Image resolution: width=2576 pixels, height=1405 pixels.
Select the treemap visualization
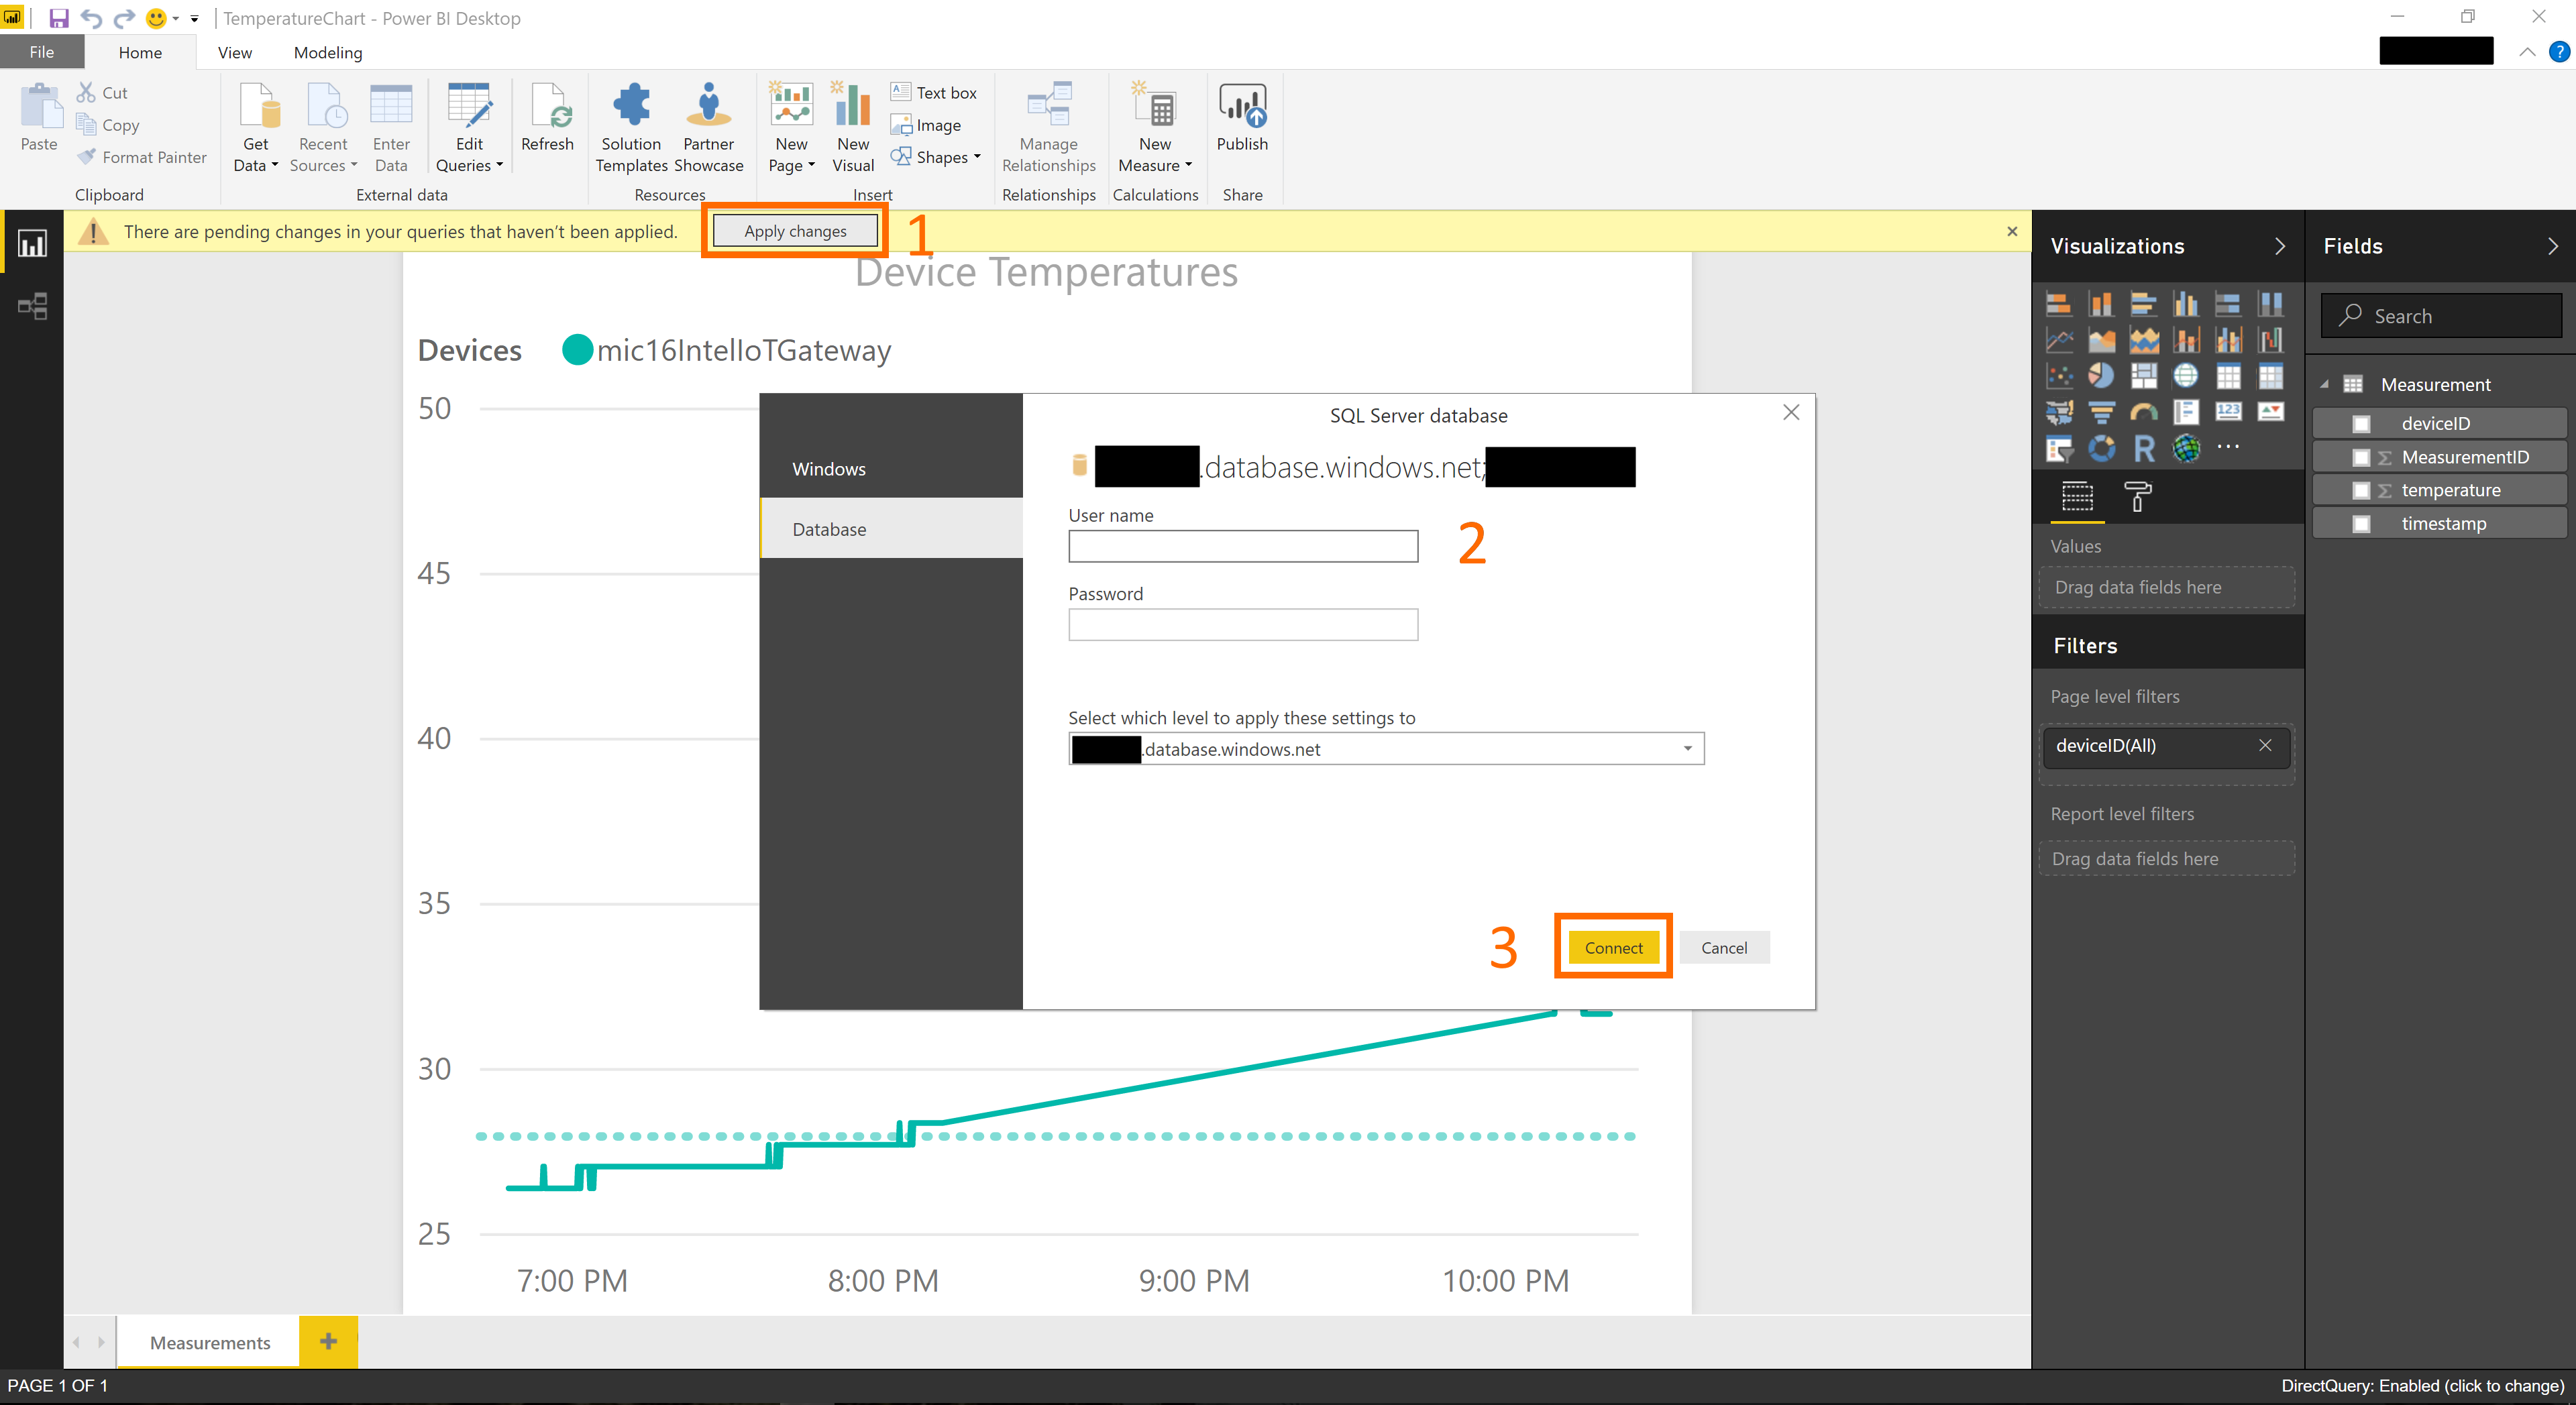(x=2143, y=376)
